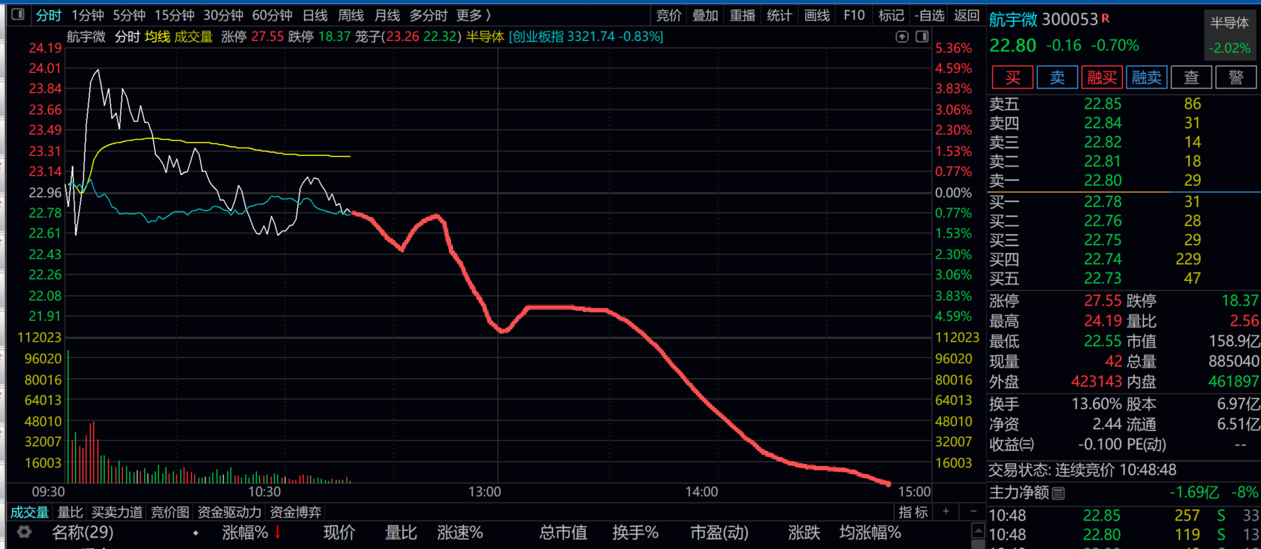Open F10 company information
Image resolution: width=1261 pixels, height=549 pixels.
pos(854,15)
